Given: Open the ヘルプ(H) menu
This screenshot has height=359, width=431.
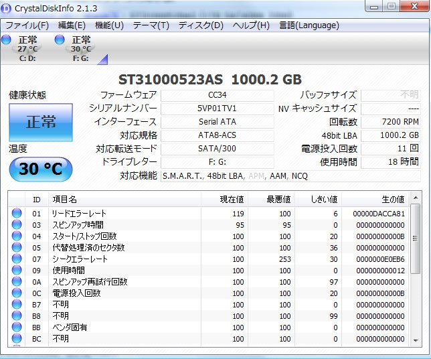Looking at the screenshot, I should click(x=251, y=25).
